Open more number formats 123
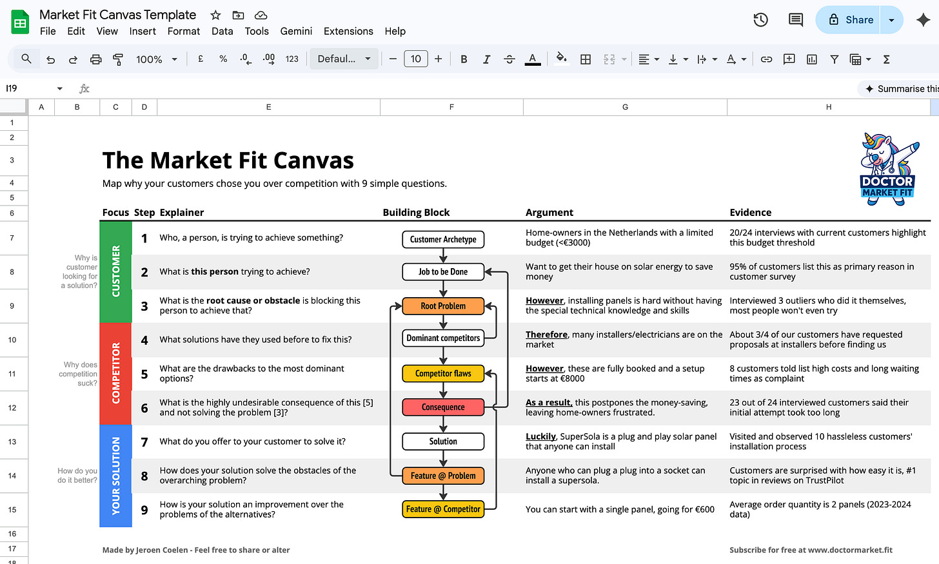This screenshot has width=939, height=564. (x=292, y=59)
